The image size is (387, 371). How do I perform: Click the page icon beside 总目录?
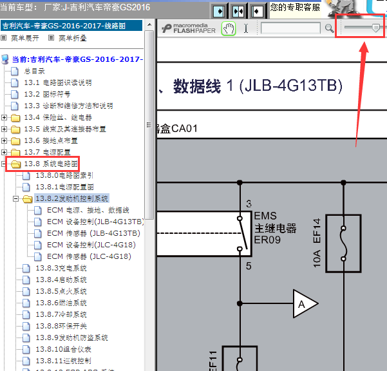(x=15, y=71)
